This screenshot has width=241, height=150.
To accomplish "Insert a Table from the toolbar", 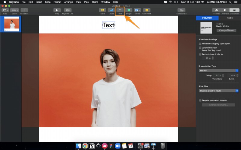I will click(102, 10).
